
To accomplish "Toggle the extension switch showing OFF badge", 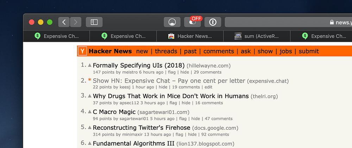I will 193,22.
